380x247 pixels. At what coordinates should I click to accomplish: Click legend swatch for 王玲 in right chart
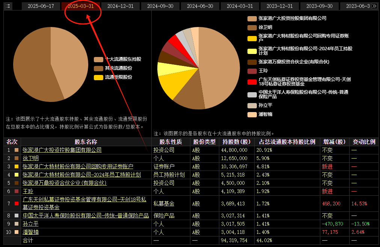(252, 71)
